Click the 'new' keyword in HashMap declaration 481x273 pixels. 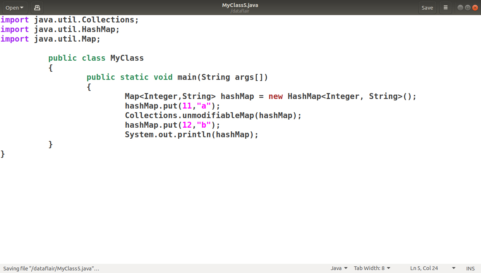pyautogui.click(x=275, y=96)
